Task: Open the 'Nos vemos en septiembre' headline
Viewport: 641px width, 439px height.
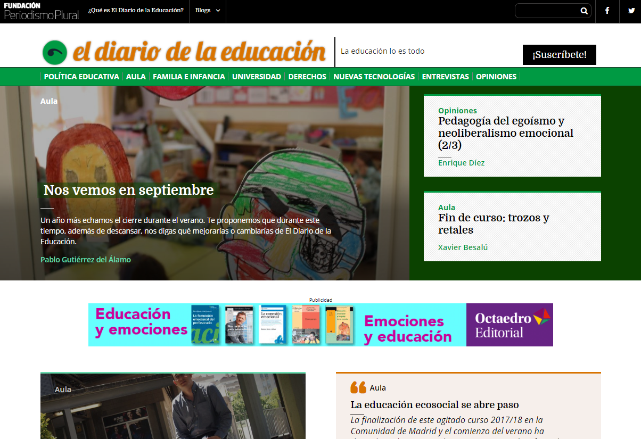Action: tap(128, 190)
